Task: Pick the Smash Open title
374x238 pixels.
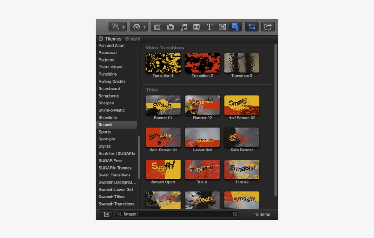Action: click(x=163, y=169)
